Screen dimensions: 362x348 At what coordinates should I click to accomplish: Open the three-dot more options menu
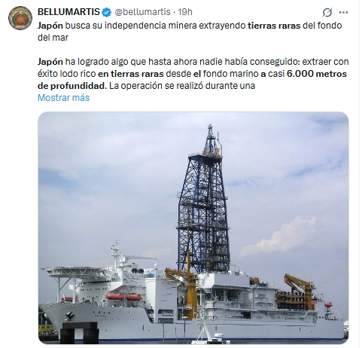pos(343,12)
